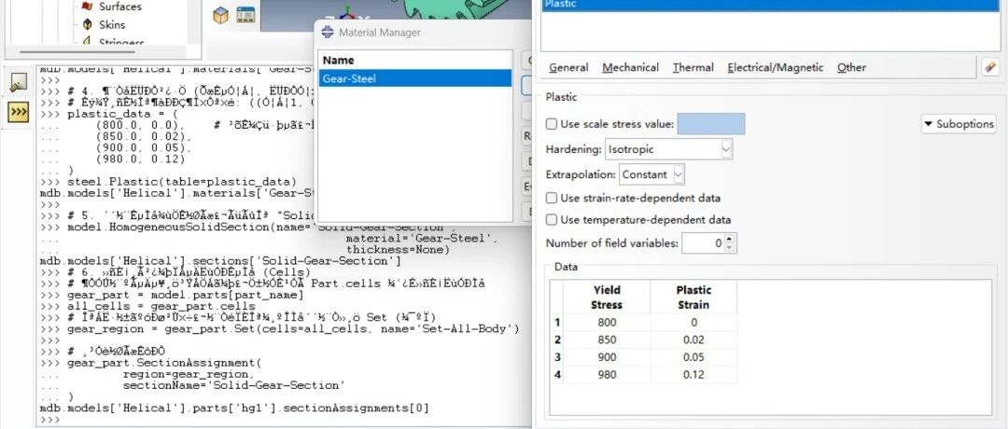Open the General menu

pos(568,67)
